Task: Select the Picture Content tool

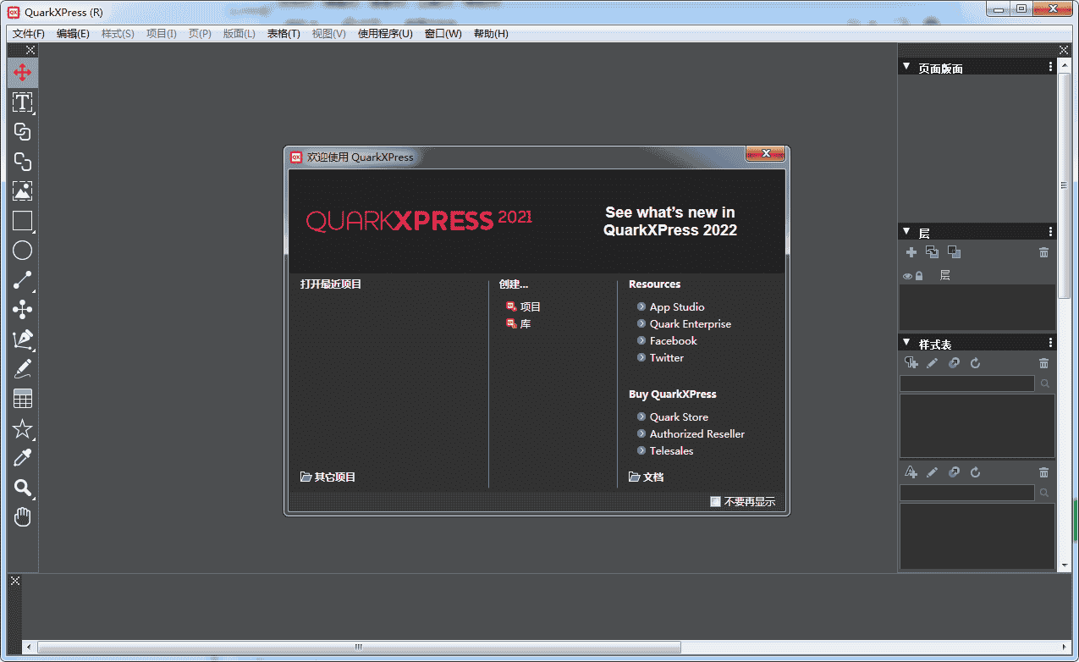Action: click(x=22, y=190)
